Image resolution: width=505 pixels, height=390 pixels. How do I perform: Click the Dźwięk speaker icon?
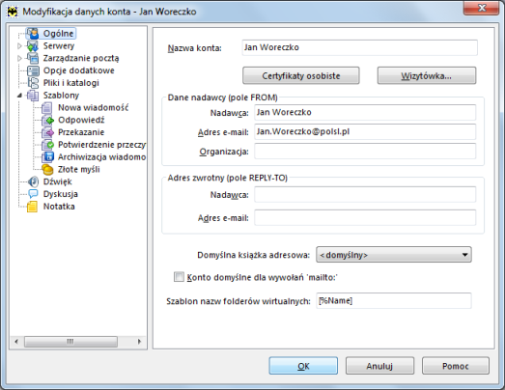33,181
